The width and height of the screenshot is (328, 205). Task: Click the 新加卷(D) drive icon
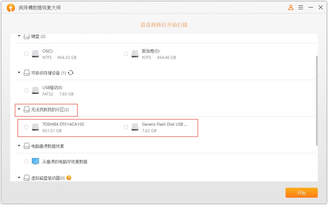(135, 54)
